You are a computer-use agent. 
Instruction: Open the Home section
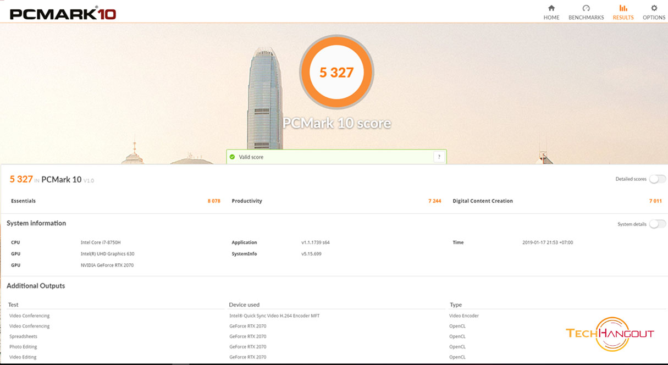click(x=551, y=12)
